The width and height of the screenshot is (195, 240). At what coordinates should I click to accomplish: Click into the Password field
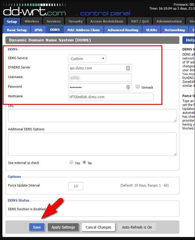[100, 87]
